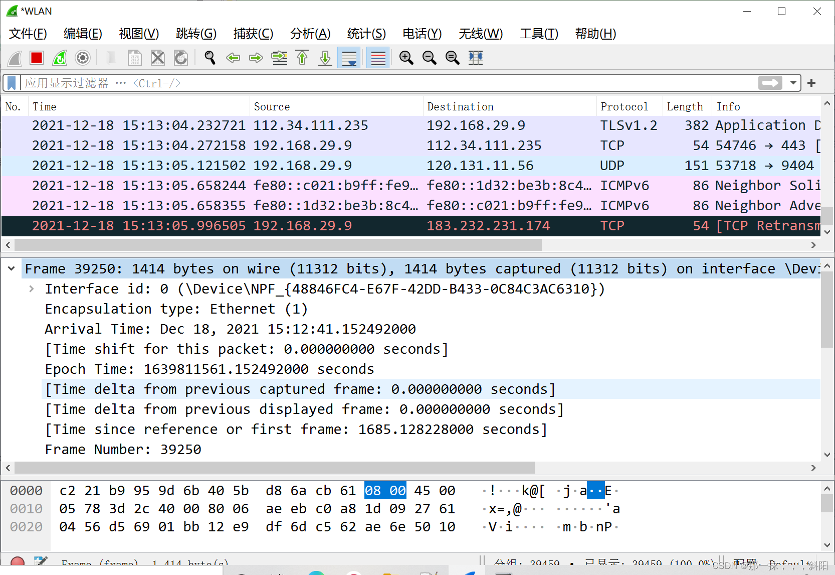Viewport: 835px width, 575px height.
Task: Open display filter history dropdown
Action: (x=793, y=83)
